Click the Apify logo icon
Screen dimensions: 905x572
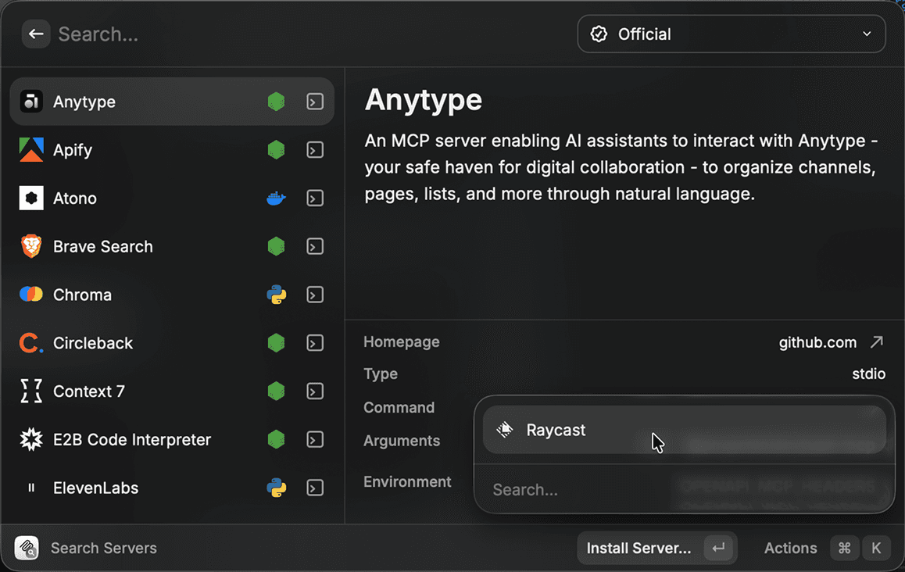31,150
